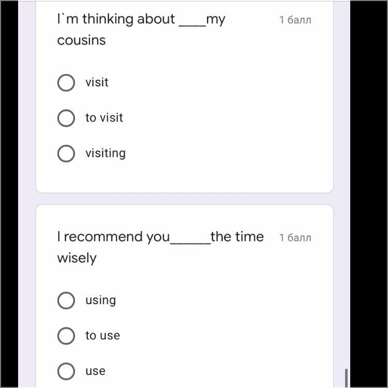
Task: Click the "I'm thinking about" question text
Action: (116, 20)
